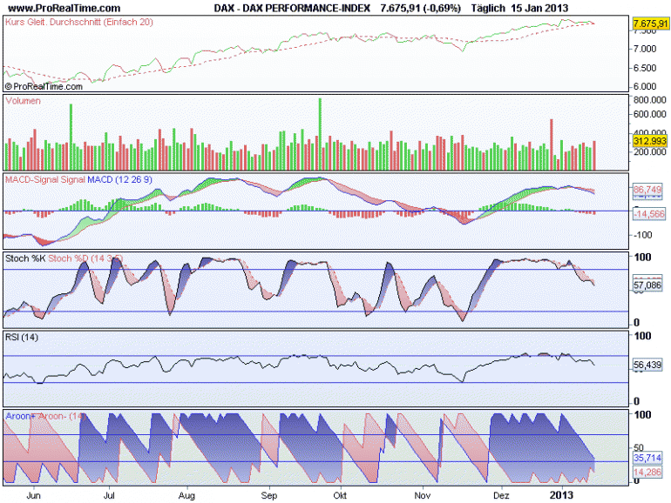This screenshot has height=503, width=671.
Task: Click the Sep marker on time axis
Action: coord(269,495)
